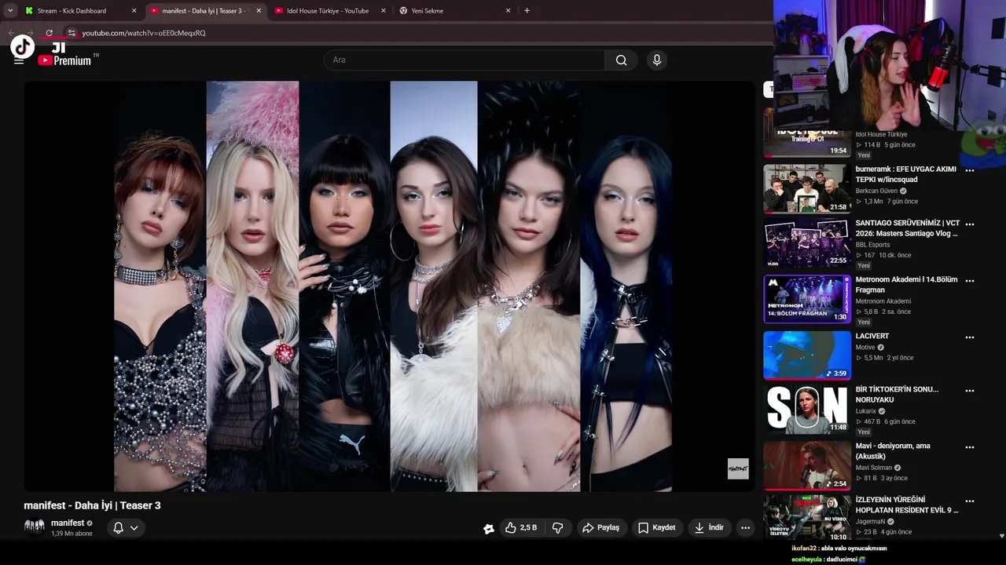Screen dimensions: 1006x565
Task: Open the Berkcan Güven channel name
Action: pos(877,191)
